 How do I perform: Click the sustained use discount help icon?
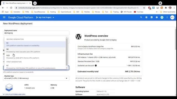point(96,65)
